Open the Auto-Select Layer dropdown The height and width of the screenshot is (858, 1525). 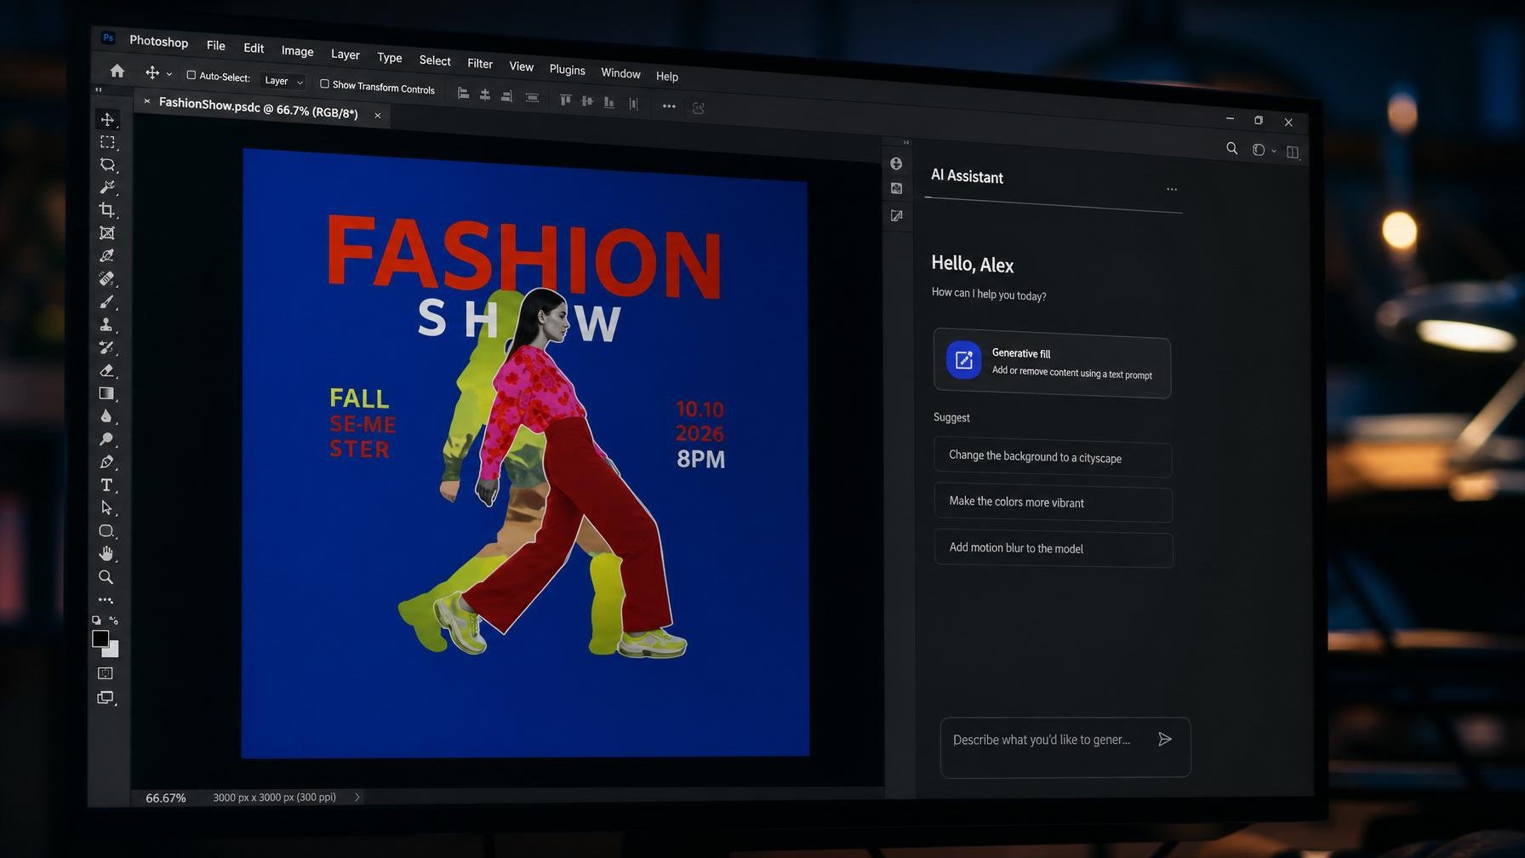pos(283,81)
